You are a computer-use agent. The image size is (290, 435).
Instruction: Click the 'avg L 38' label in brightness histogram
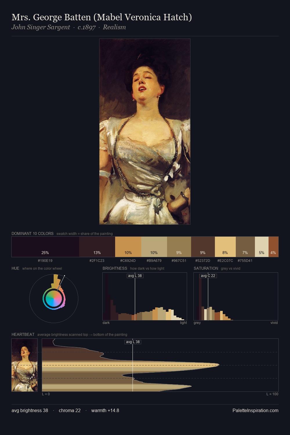tap(135, 276)
